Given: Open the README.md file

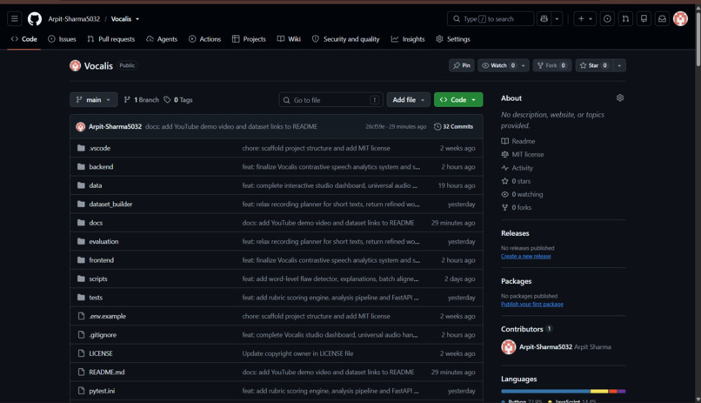Looking at the screenshot, I should (107, 373).
